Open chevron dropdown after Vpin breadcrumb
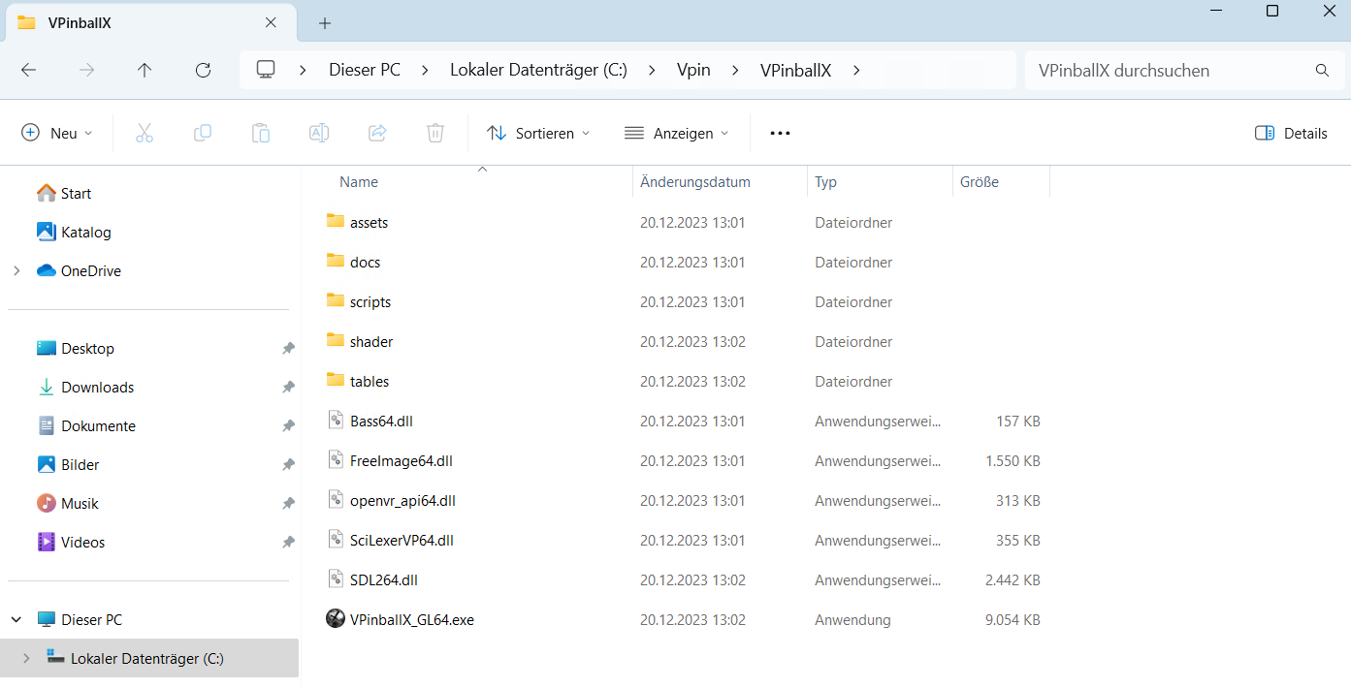The width and height of the screenshot is (1351, 688). click(735, 70)
